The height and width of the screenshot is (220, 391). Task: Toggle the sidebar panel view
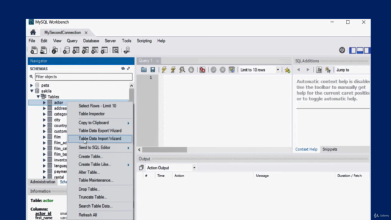[353, 50]
